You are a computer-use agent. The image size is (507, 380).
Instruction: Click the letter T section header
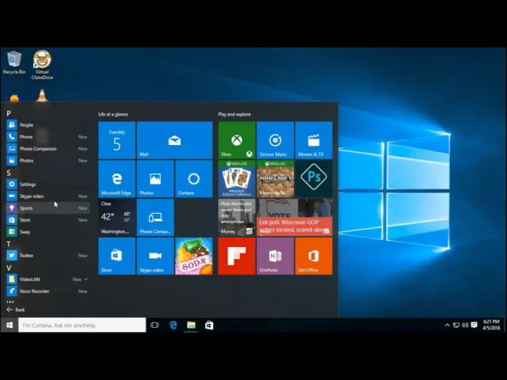click(x=9, y=245)
